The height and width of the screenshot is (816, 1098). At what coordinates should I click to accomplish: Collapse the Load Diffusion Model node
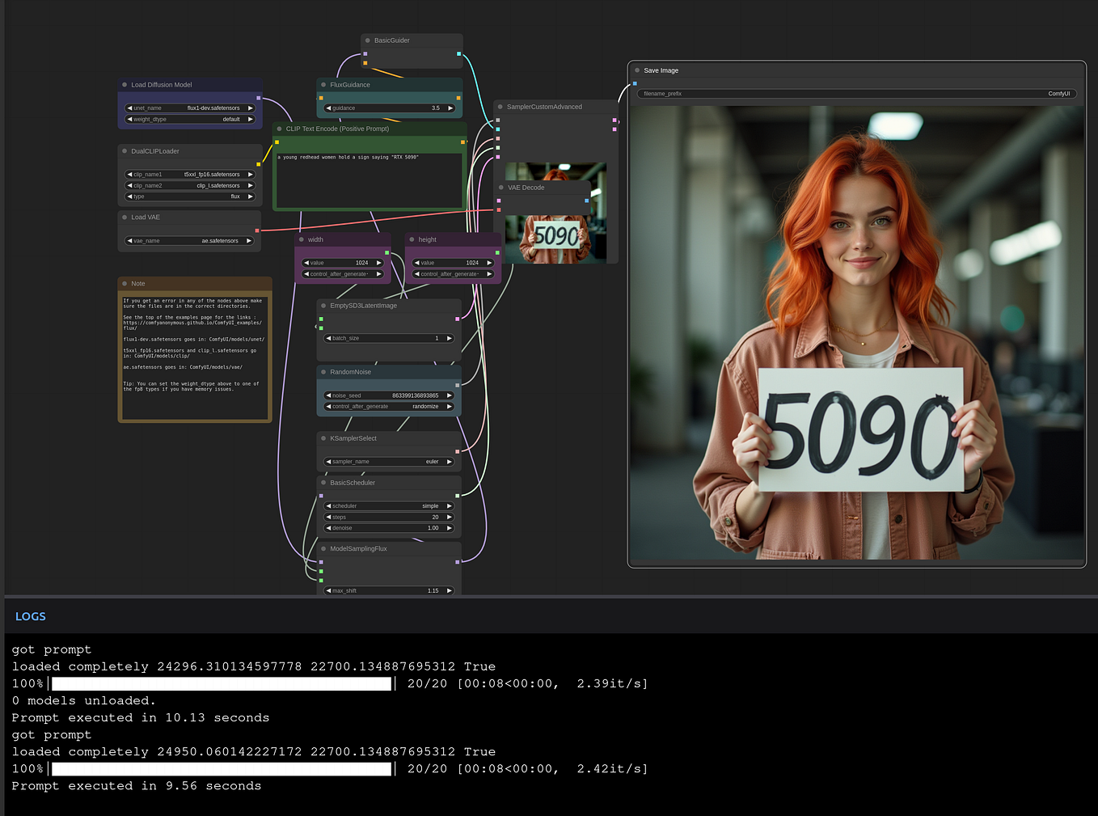point(123,84)
